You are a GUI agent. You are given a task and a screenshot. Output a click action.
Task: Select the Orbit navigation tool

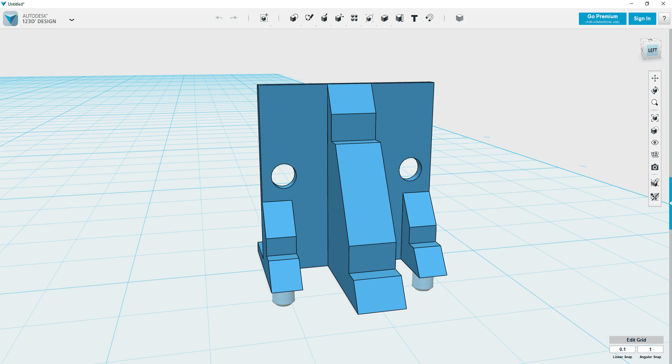[655, 90]
